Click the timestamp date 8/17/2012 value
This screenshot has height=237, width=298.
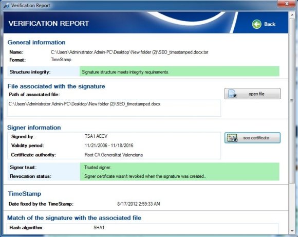pos(139,204)
